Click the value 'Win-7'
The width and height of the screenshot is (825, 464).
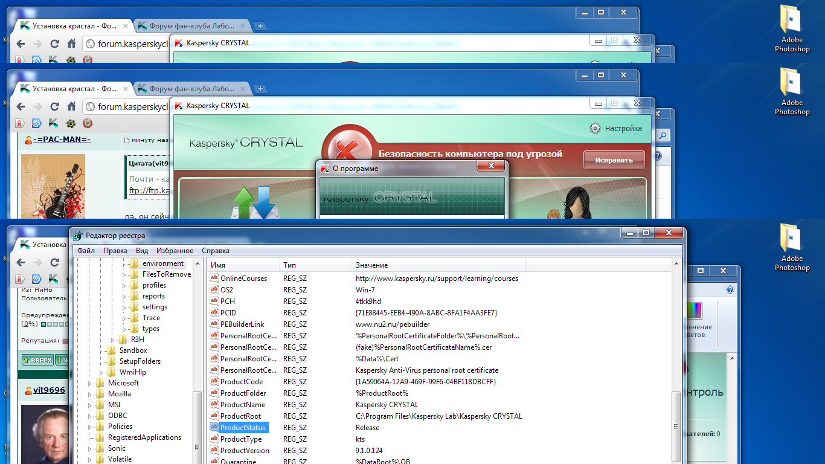[365, 290]
